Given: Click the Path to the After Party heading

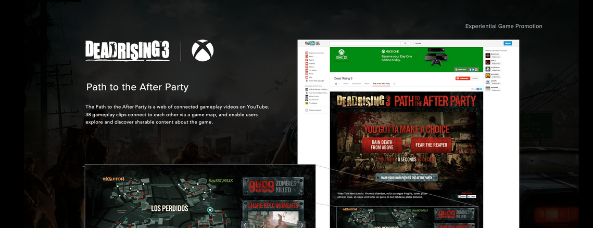Looking at the screenshot, I should coord(137,87).
